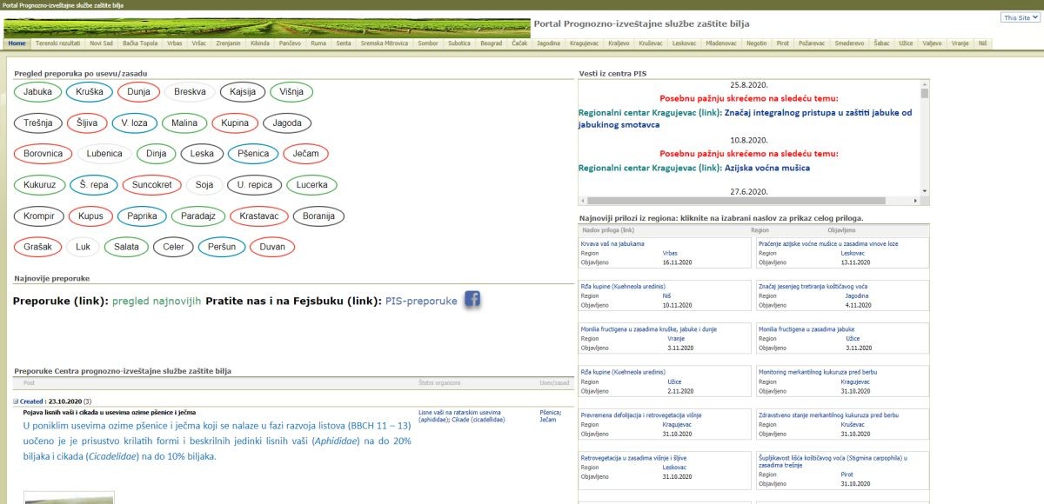Screen dimensions: 1044x504
Task: Open article Krvava vaš na jabukama
Action: click(612, 243)
